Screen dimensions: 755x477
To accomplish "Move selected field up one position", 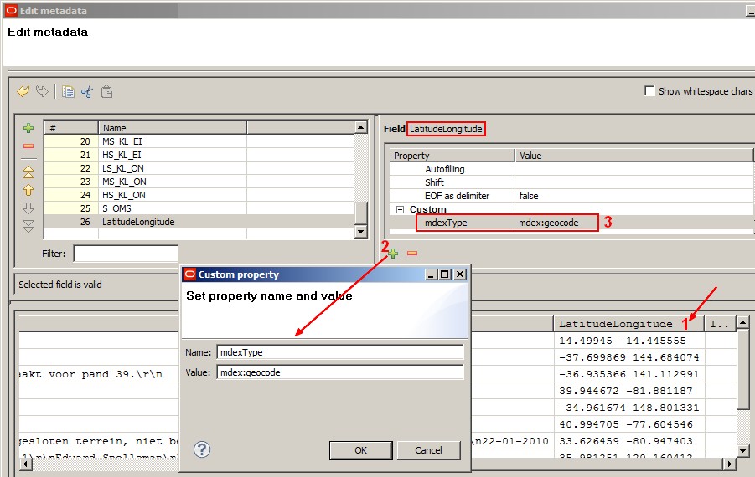I will (x=28, y=190).
